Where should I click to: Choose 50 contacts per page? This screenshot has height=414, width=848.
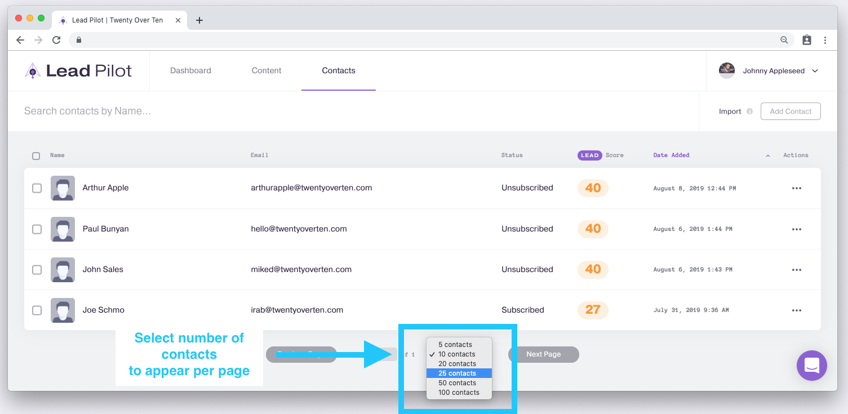click(x=459, y=383)
